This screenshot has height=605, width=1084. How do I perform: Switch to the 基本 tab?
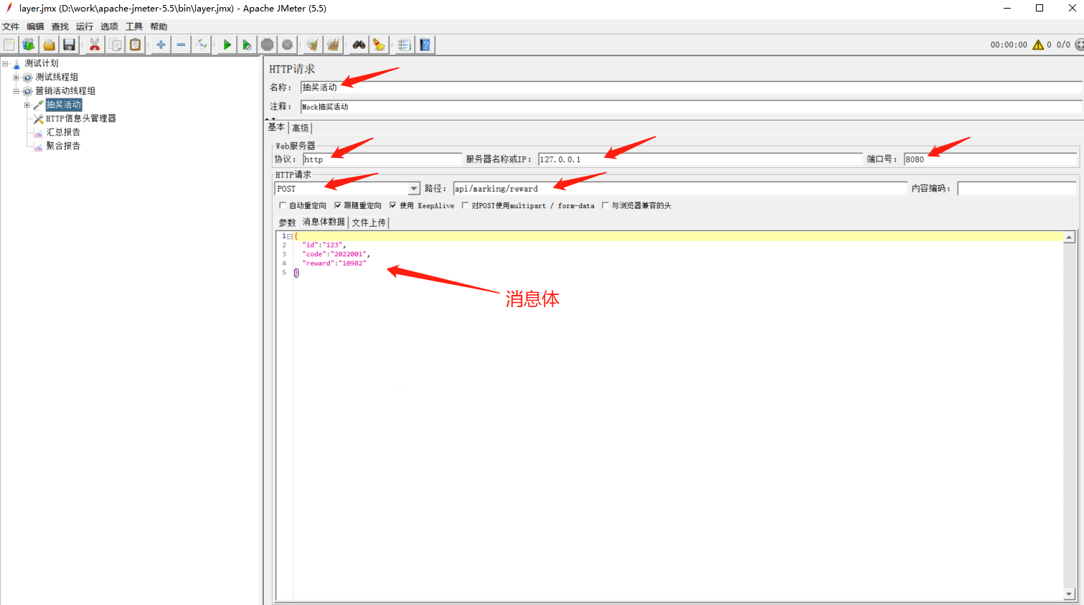(x=277, y=127)
